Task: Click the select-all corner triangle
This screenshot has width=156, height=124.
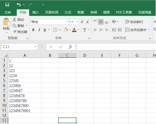Action: (6, 55)
